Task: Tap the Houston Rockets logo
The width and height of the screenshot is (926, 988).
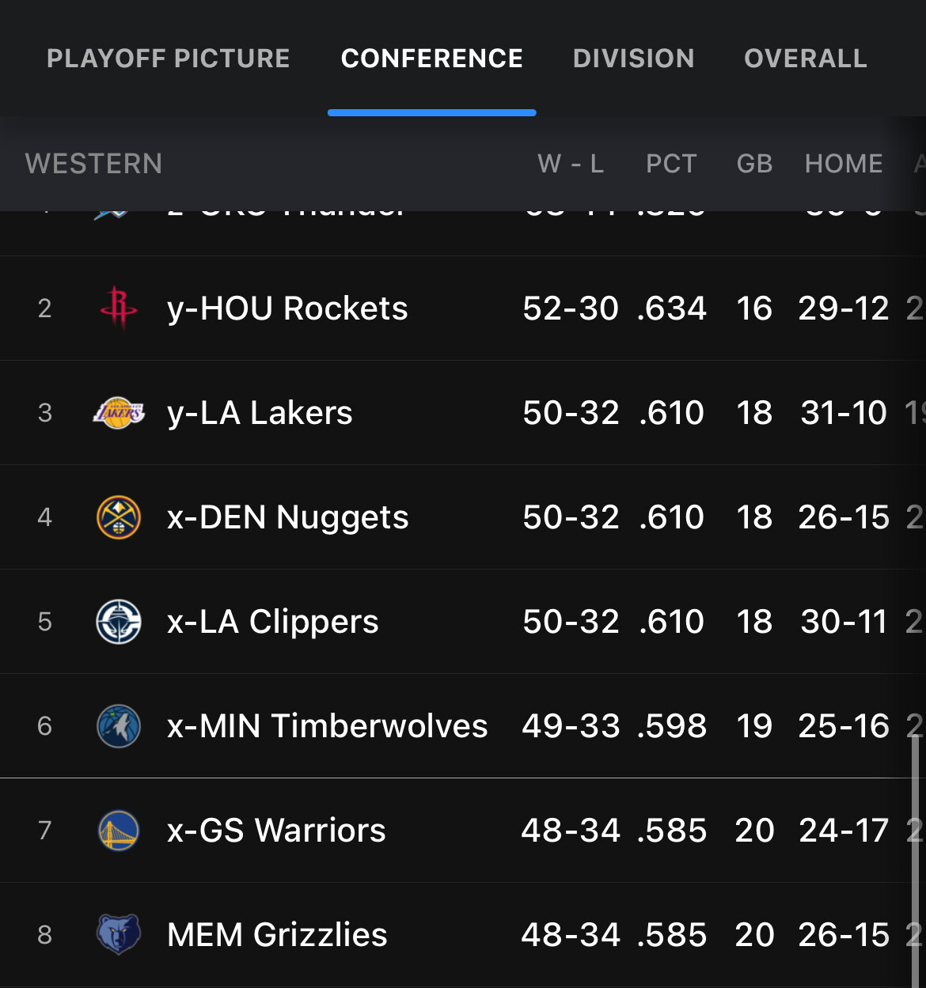Action: coord(119,308)
